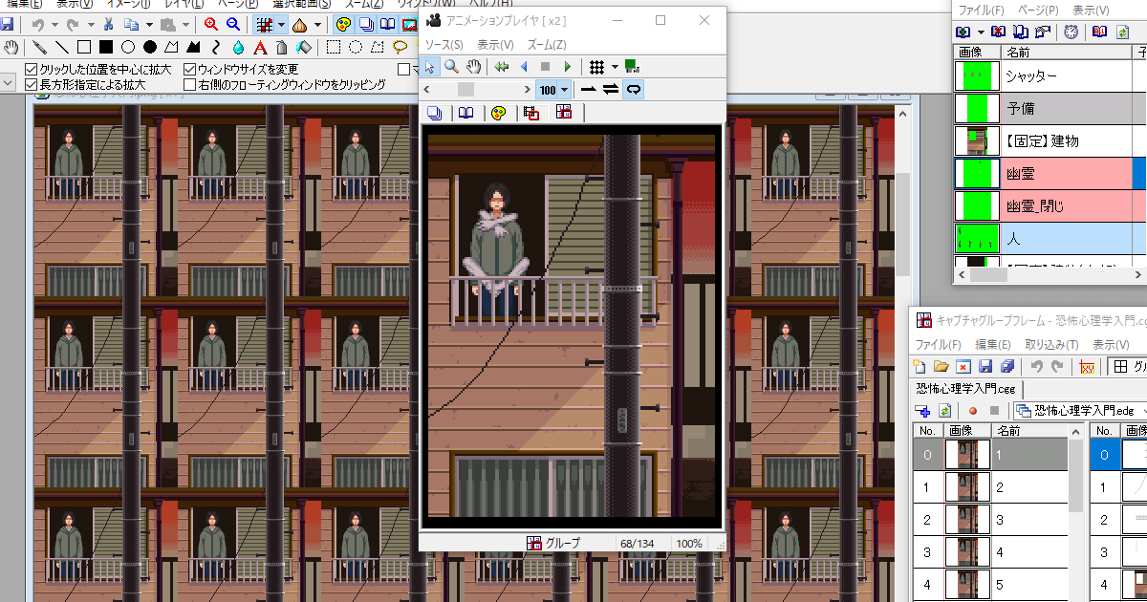
Task: Select the lasso selection tool
Action: pyautogui.click(x=400, y=47)
